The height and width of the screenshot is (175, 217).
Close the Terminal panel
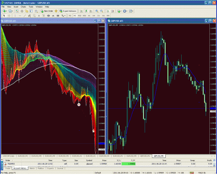(x=2, y=159)
